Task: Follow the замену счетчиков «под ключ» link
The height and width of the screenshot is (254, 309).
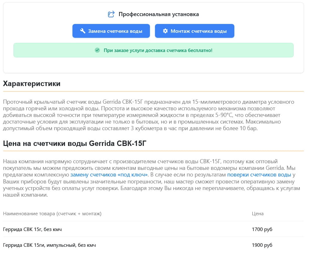Action: pyautogui.click(x=109, y=175)
